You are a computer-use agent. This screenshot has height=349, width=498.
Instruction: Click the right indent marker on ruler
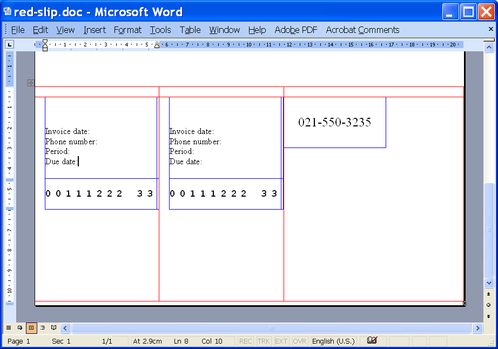[x=157, y=45]
